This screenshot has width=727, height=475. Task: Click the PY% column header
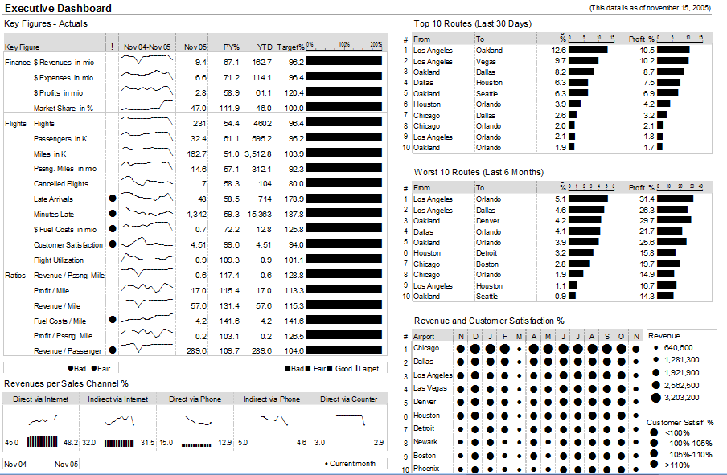pos(231,47)
